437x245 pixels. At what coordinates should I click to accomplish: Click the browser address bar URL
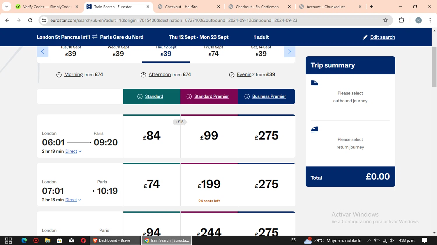tap(174, 20)
